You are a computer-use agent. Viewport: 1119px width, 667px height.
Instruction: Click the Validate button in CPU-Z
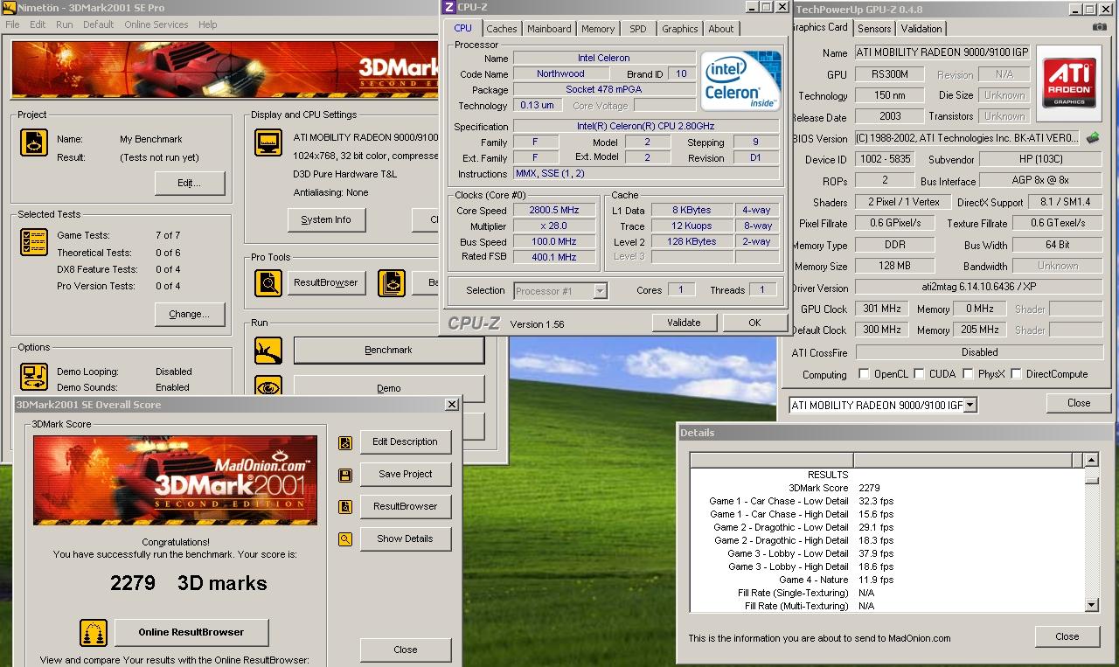[684, 323]
